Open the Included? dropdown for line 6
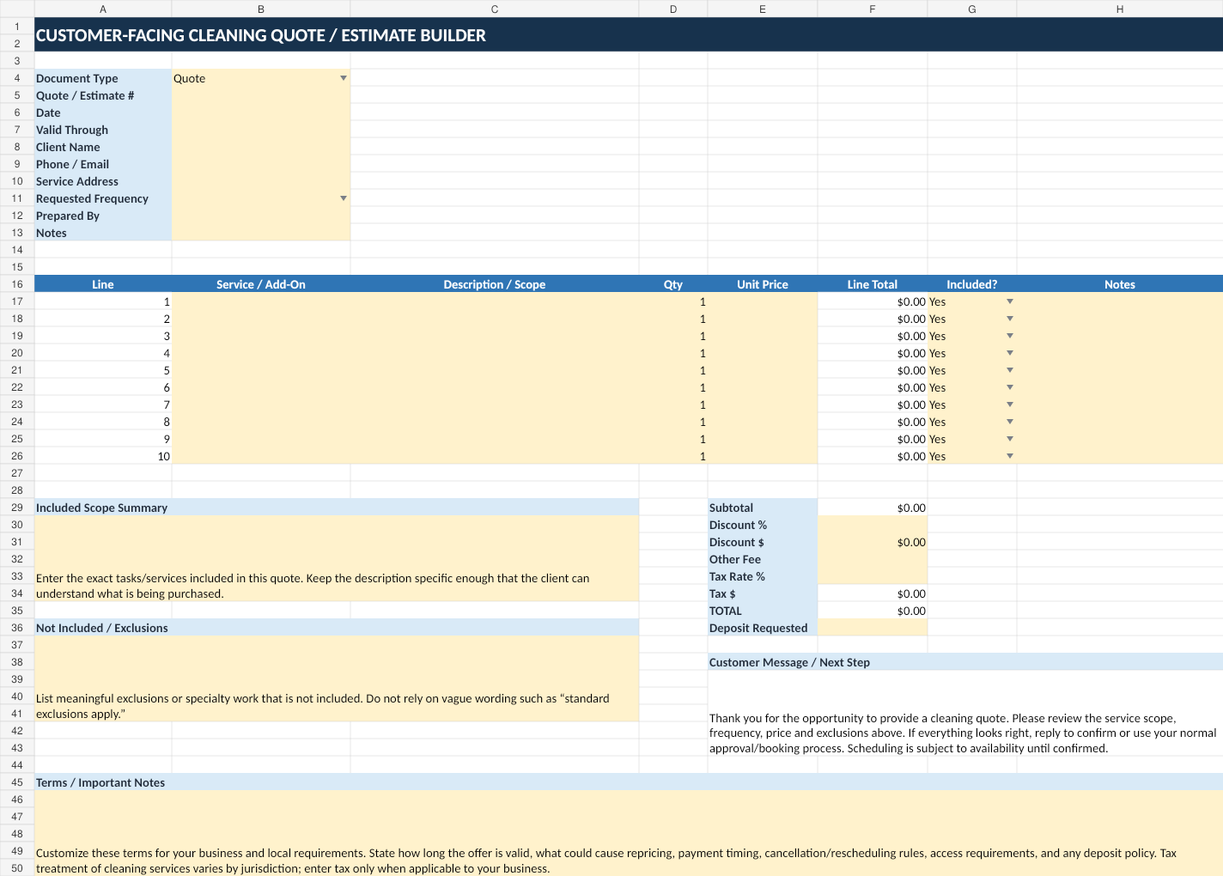This screenshot has height=876, width=1223. (1010, 387)
